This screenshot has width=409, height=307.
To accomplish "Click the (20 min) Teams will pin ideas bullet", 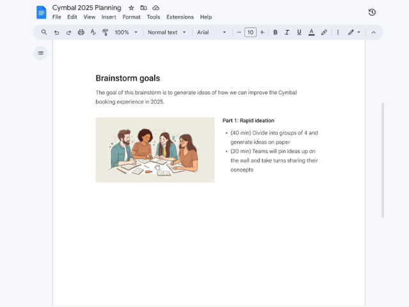I will [x=274, y=161].
